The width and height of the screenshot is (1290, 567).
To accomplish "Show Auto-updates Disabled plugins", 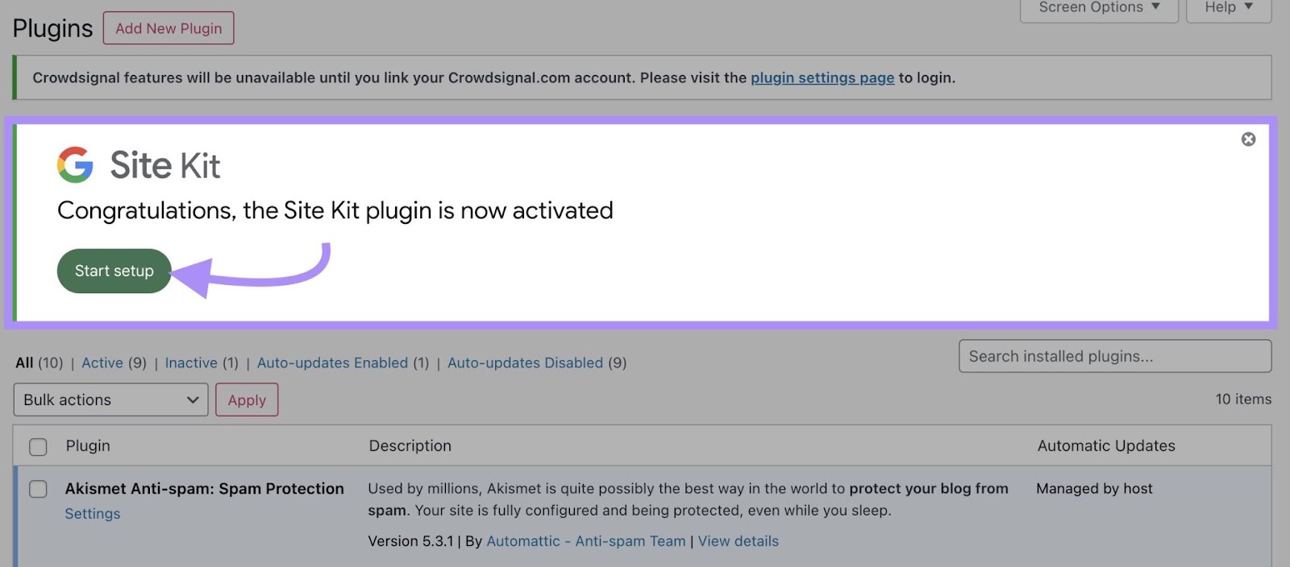I will [x=525, y=363].
